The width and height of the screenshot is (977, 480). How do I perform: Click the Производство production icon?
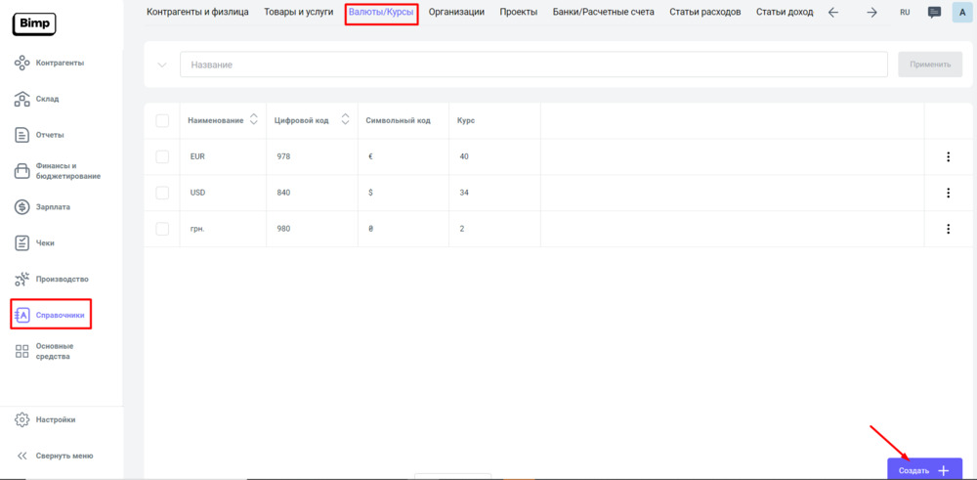tap(22, 279)
